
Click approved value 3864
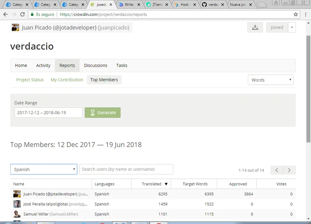[x=248, y=194]
